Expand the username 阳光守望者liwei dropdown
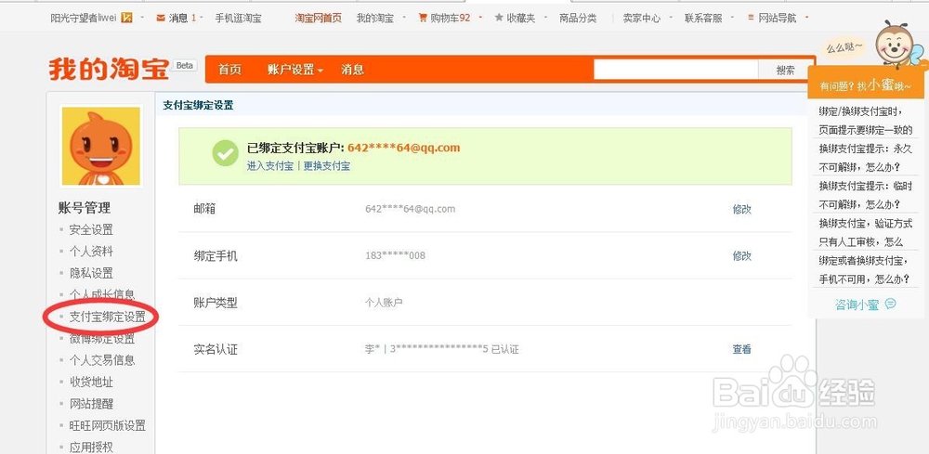 click(141, 17)
